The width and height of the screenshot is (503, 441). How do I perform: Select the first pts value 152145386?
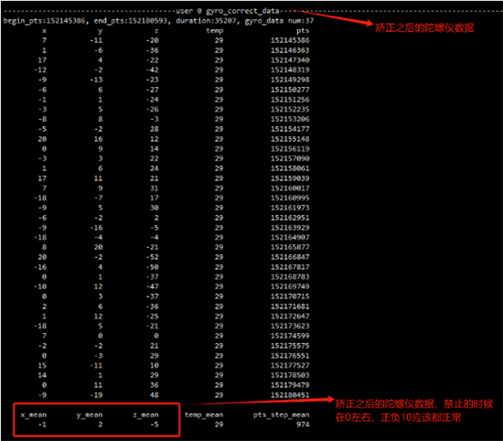click(290, 40)
